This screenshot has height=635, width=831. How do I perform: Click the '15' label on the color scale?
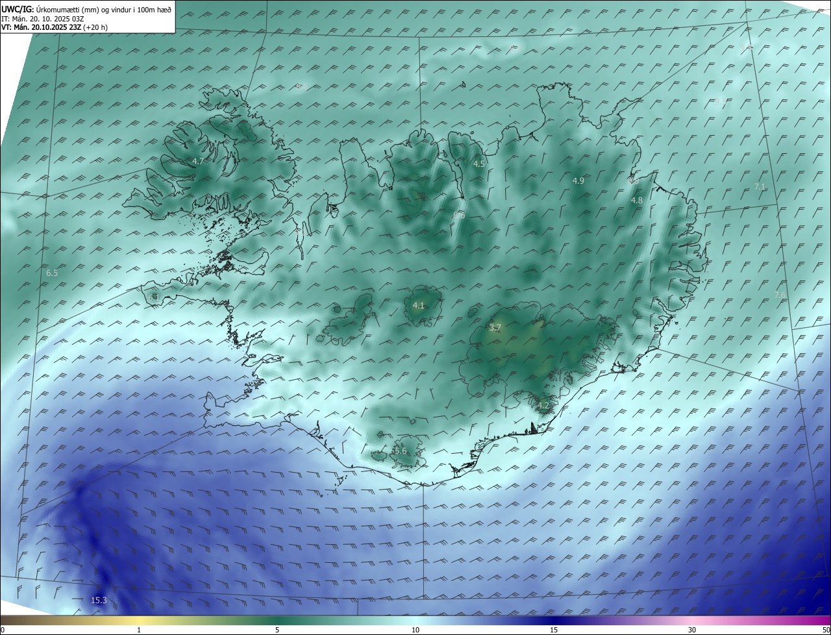tap(554, 630)
